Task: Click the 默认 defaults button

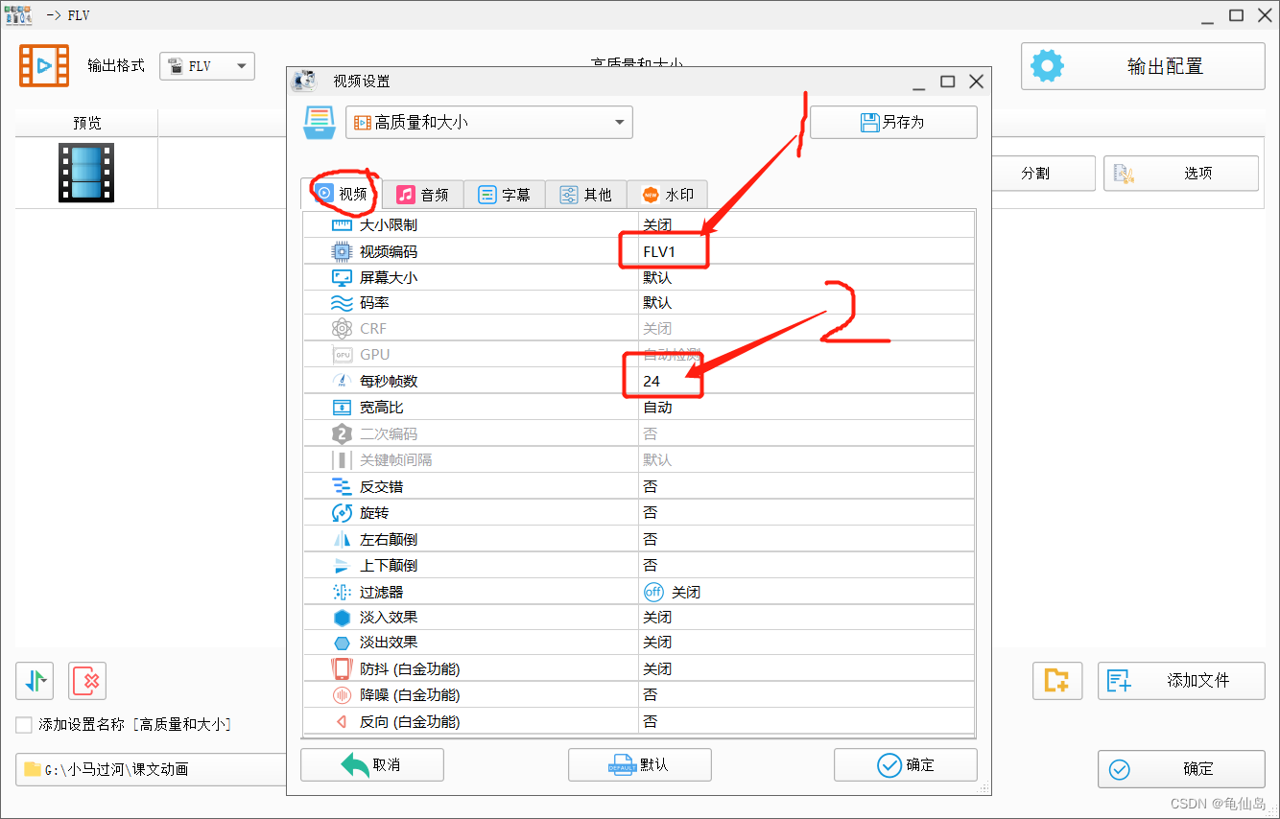Action: click(639, 764)
